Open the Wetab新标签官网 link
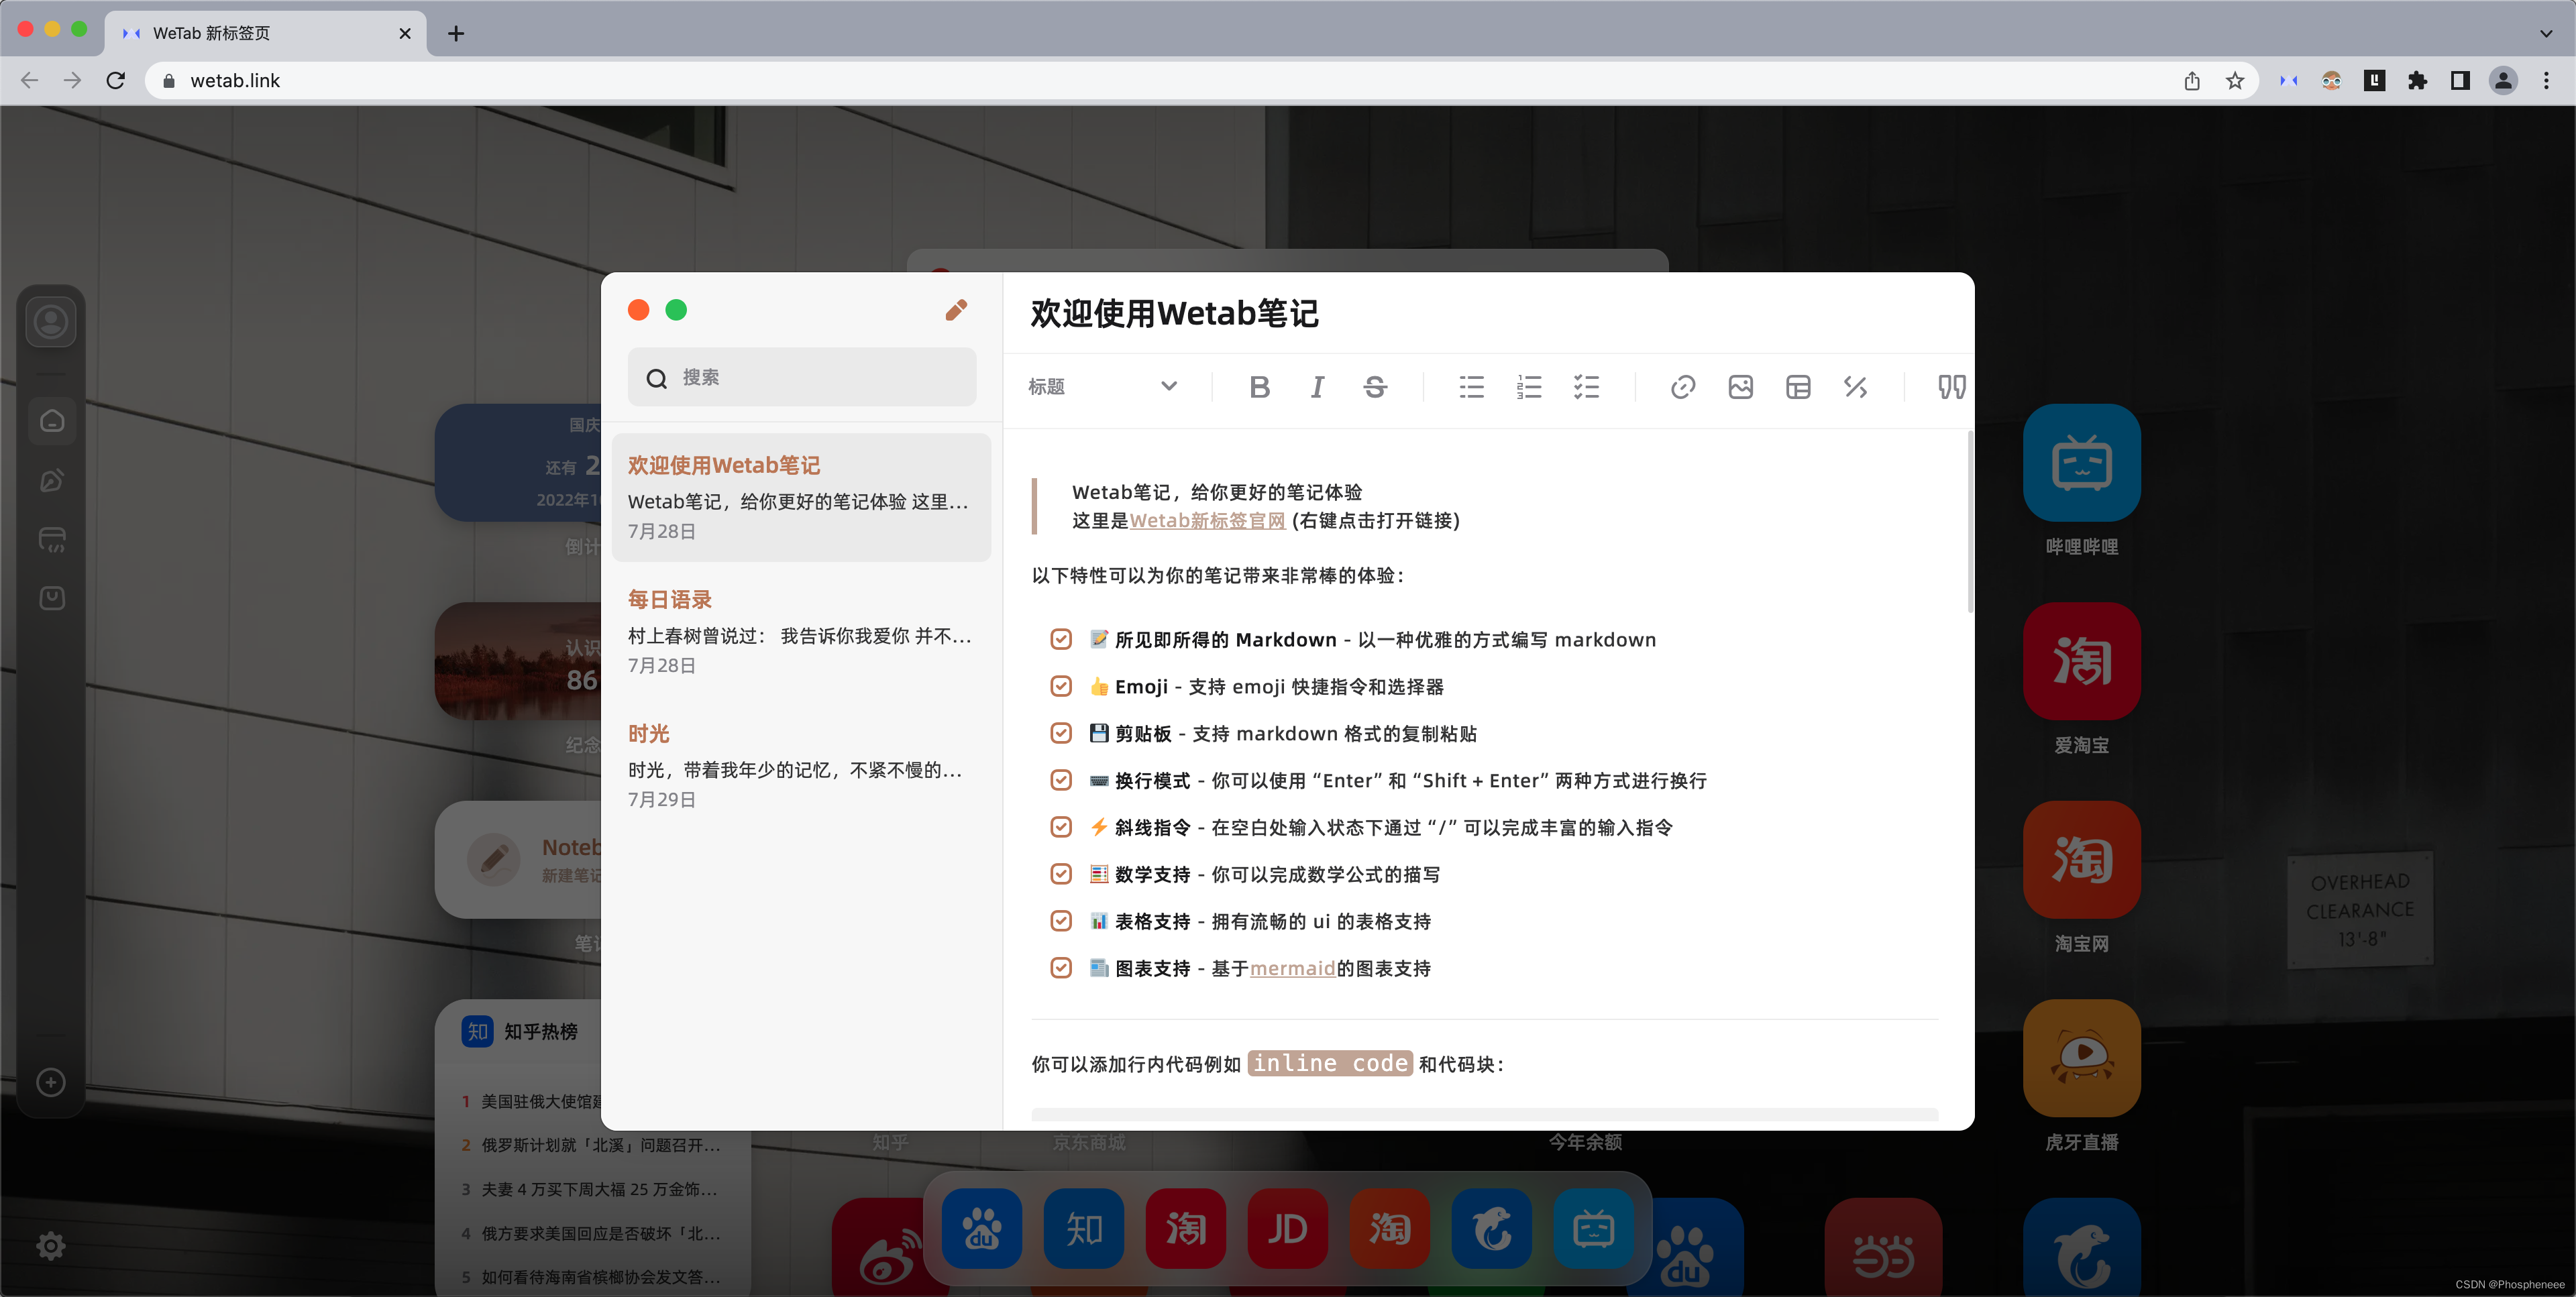This screenshot has height=1297, width=2576. pyautogui.click(x=1208, y=520)
